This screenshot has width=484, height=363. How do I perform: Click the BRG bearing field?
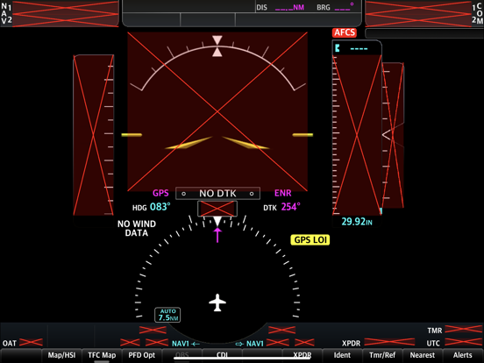click(335, 7)
